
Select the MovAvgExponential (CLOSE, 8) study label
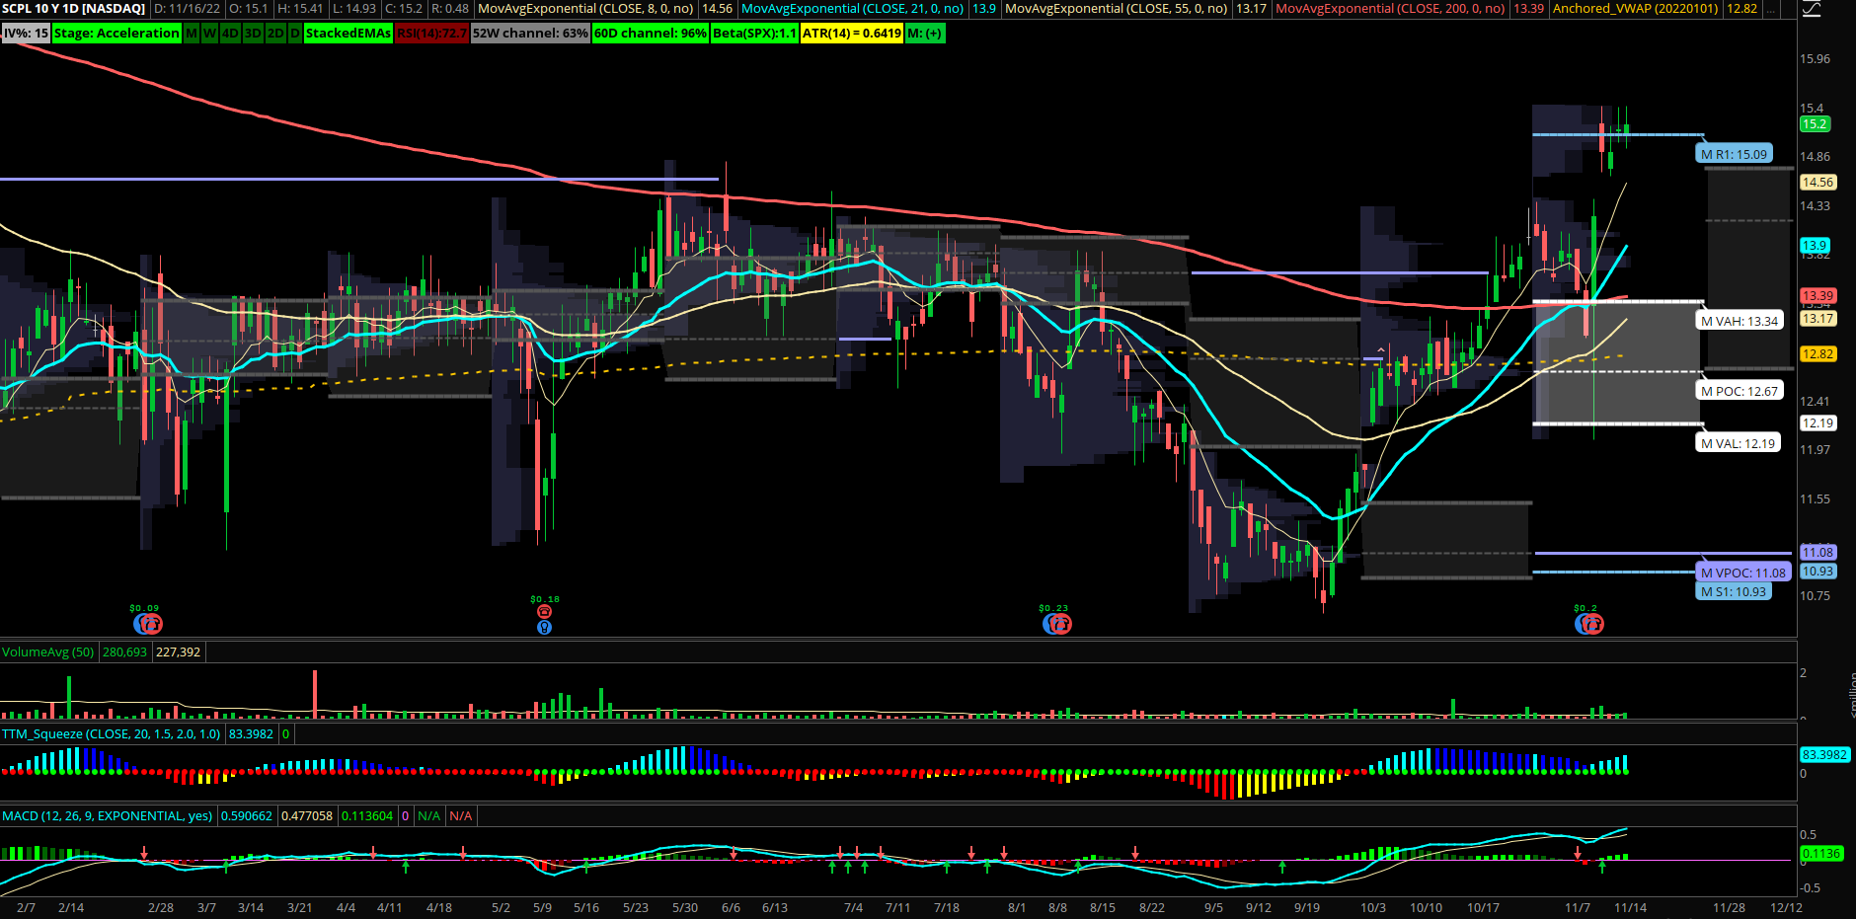(x=585, y=8)
